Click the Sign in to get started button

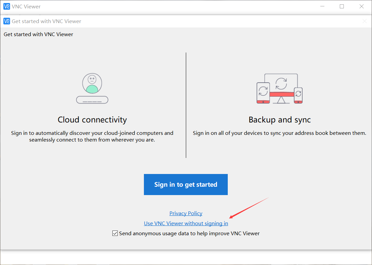coord(186,185)
